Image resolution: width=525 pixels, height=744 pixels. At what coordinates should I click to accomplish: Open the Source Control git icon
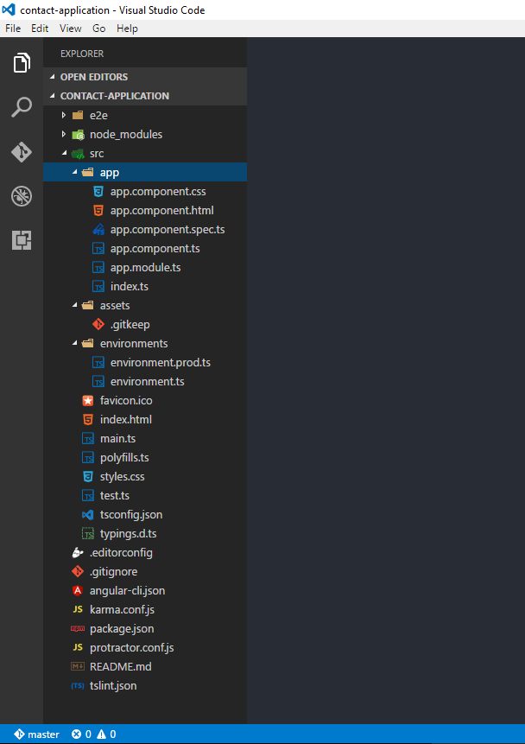pyautogui.click(x=22, y=152)
